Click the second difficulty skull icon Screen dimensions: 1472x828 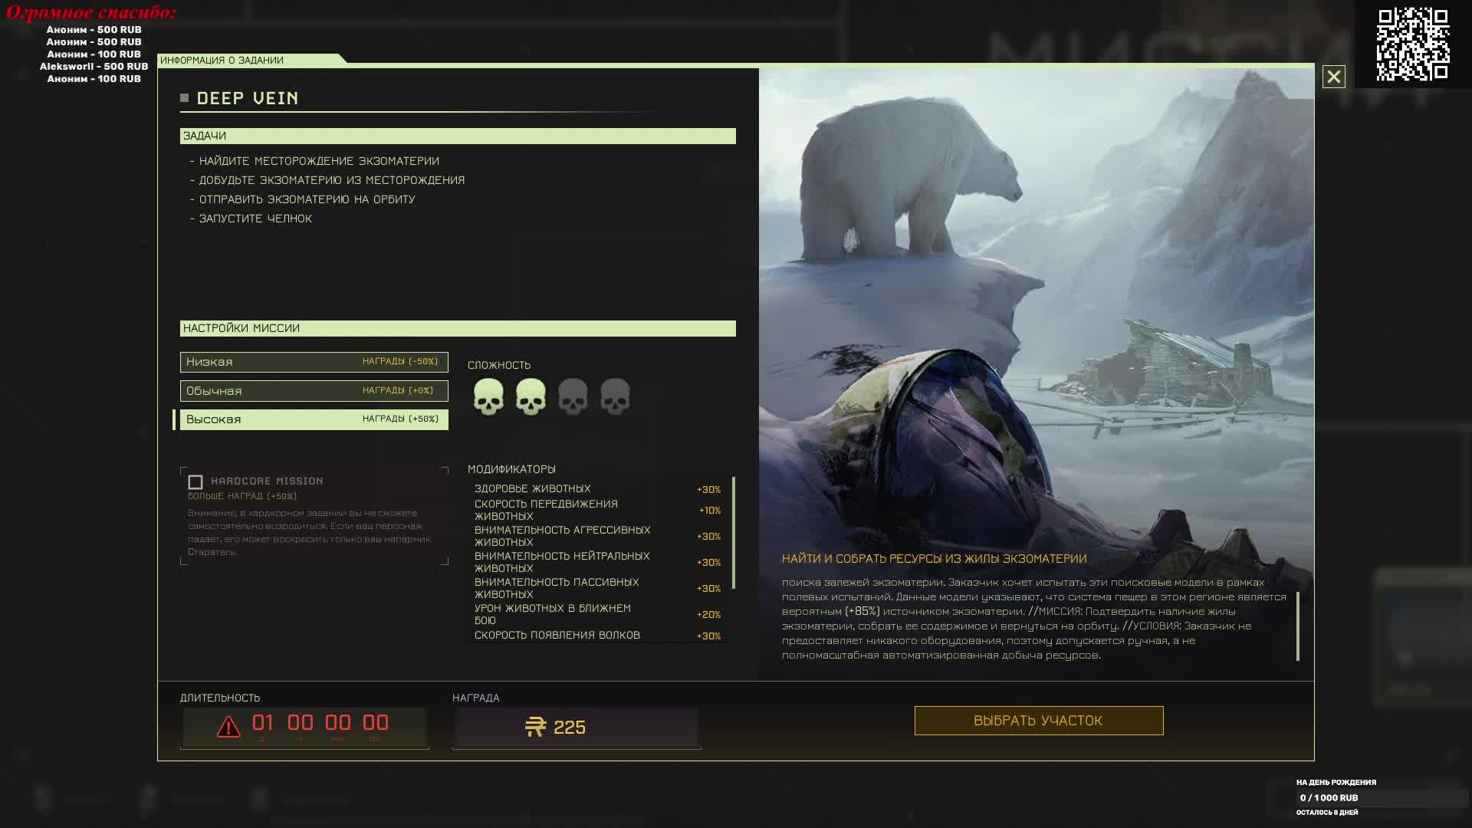(x=531, y=396)
